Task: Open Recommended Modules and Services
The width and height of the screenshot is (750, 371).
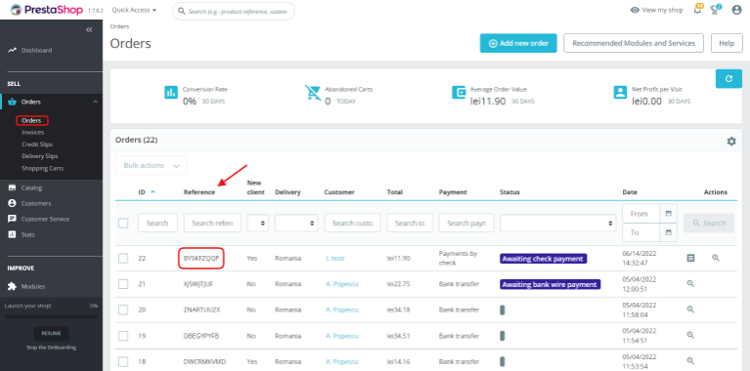Action: (x=634, y=43)
